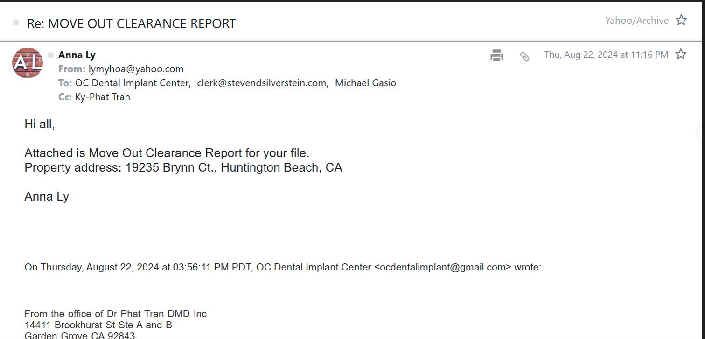
Task: Star the conversation next to Yahoo/Archive
Action: (x=681, y=20)
